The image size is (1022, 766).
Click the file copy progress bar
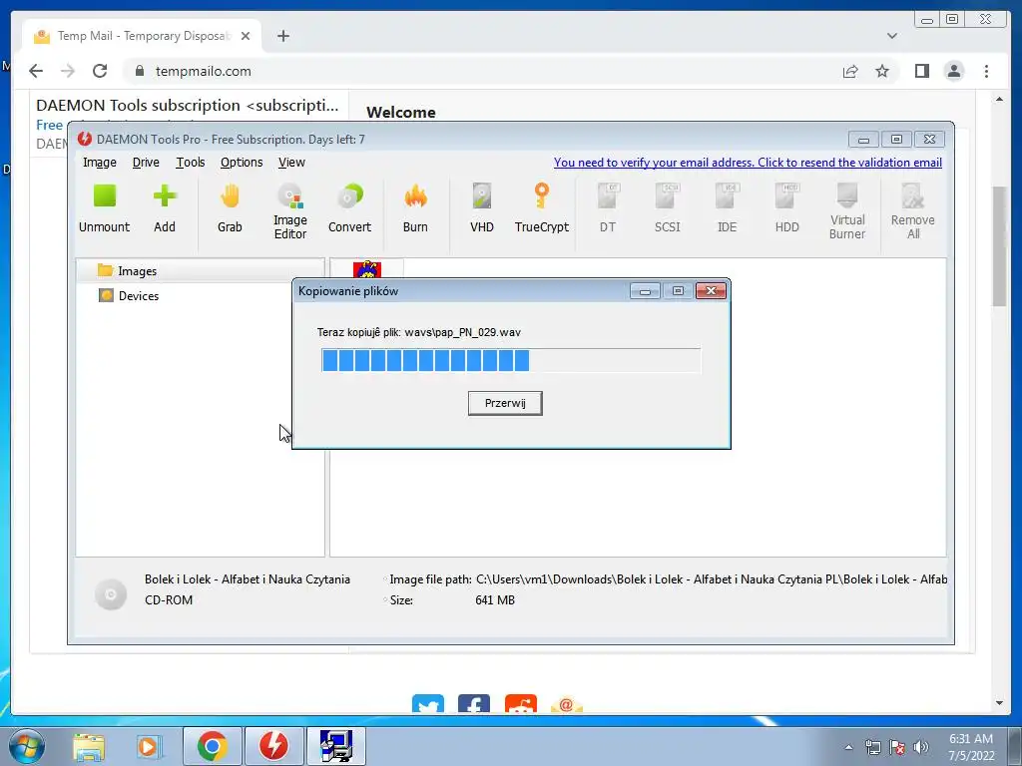(x=511, y=360)
